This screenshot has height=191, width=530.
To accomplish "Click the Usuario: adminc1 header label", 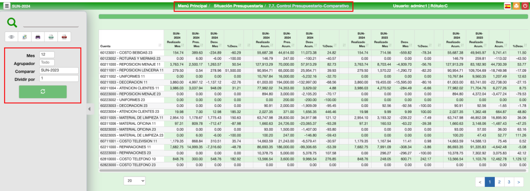I will [x=410, y=6].
